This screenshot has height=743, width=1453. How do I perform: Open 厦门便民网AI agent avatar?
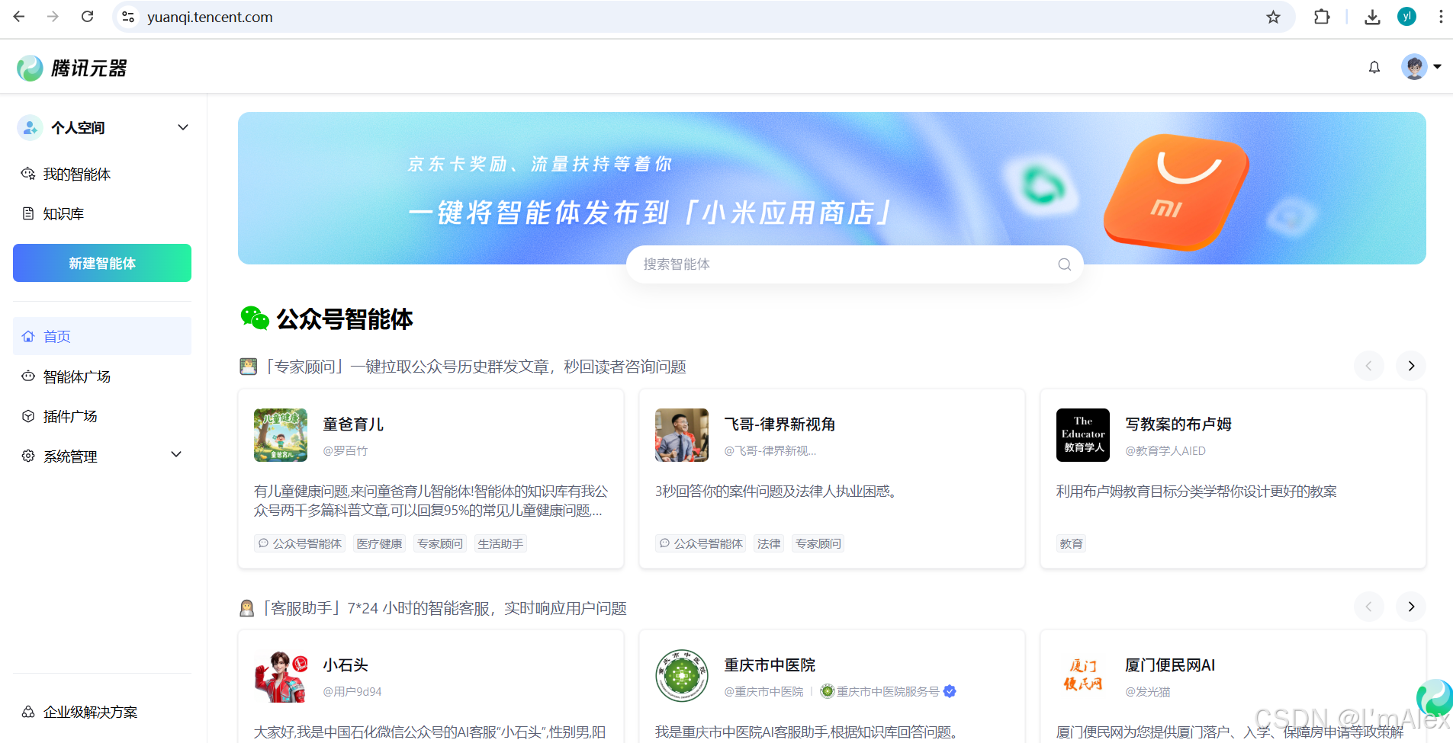pyautogui.click(x=1083, y=676)
